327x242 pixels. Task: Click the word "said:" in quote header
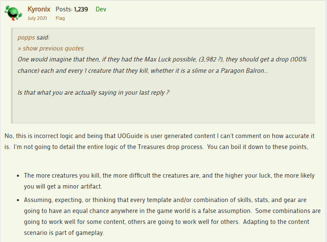pyautogui.click(x=43, y=37)
